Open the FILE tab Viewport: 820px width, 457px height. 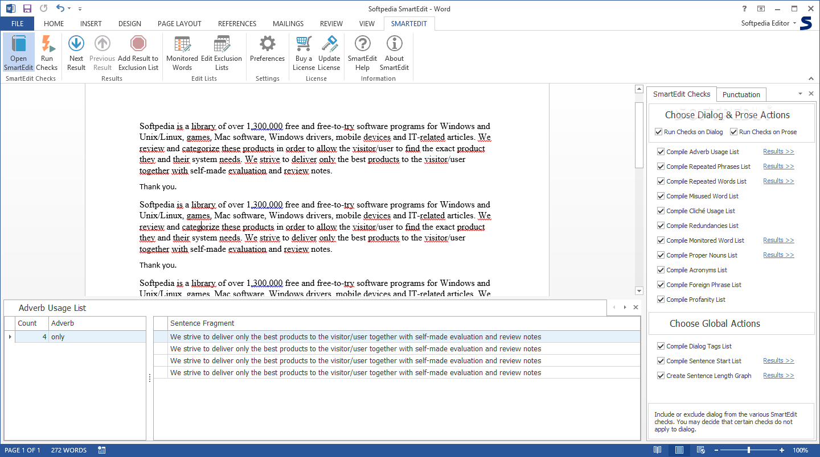[17, 24]
